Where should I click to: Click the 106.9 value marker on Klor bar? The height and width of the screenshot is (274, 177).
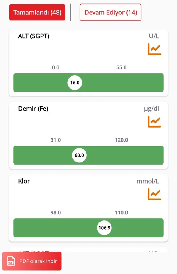coord(105,228)
